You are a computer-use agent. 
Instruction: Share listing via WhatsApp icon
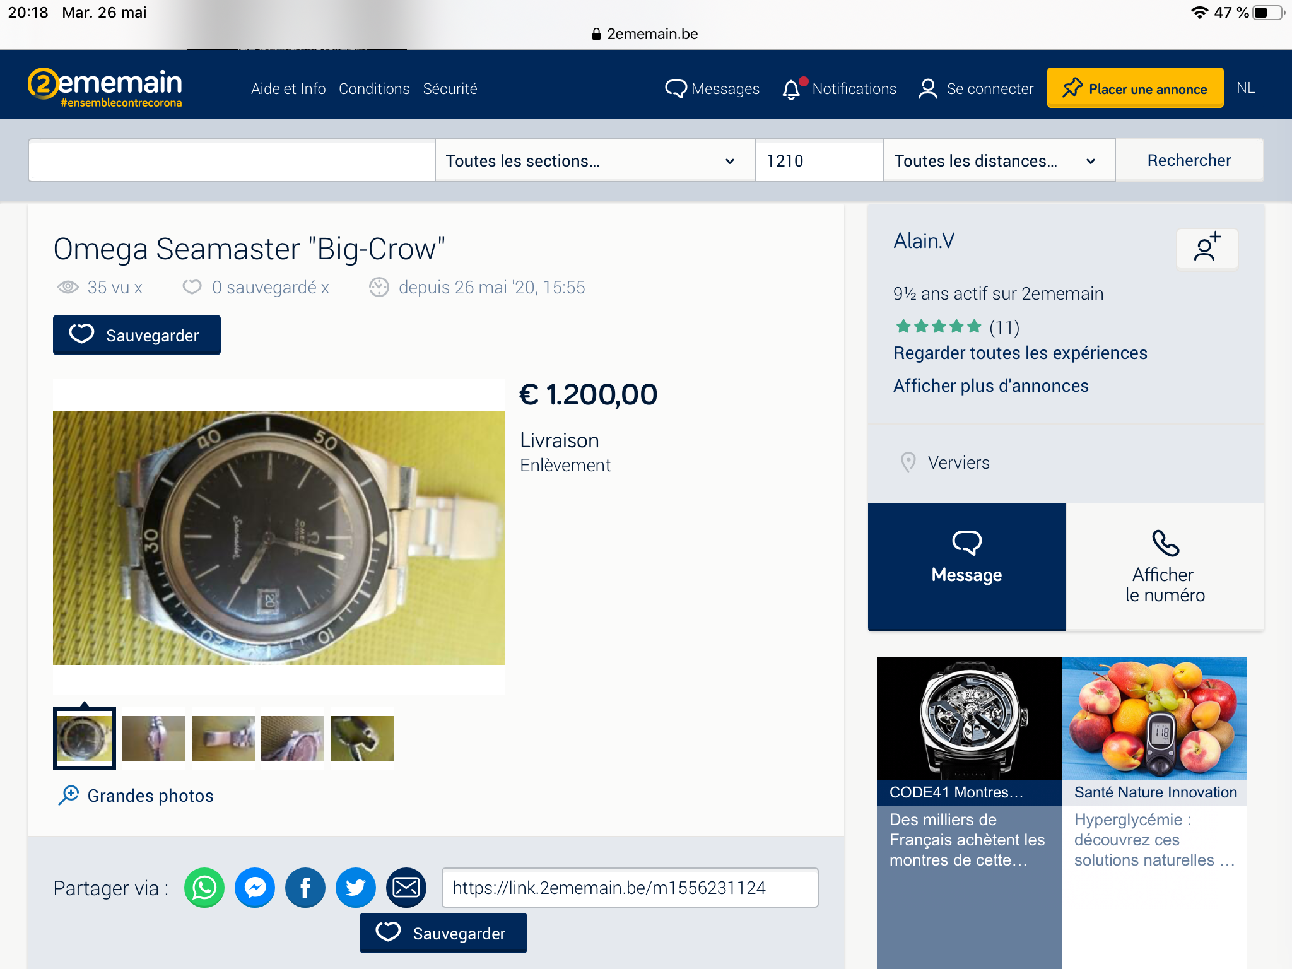click(x=204, y=888)
